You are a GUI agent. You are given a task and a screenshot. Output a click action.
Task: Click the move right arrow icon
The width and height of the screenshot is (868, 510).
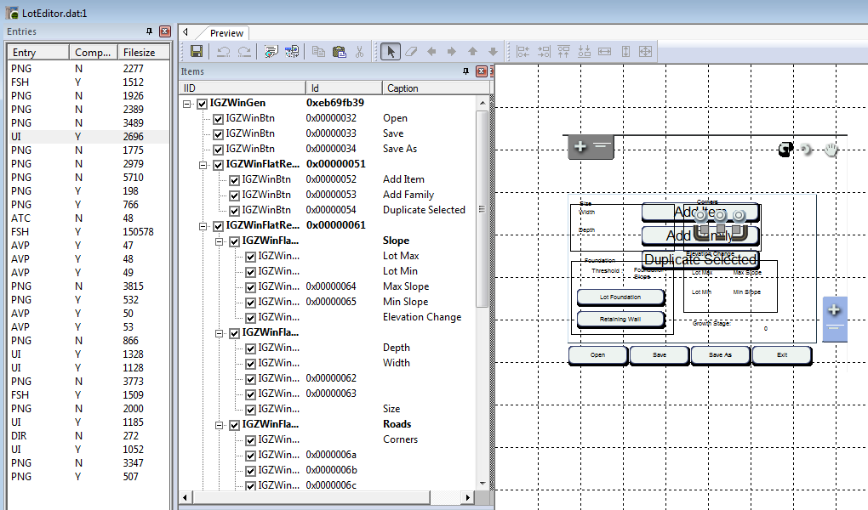452,52
